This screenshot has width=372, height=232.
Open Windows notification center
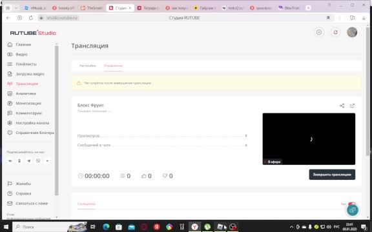[x=364, y=227]
